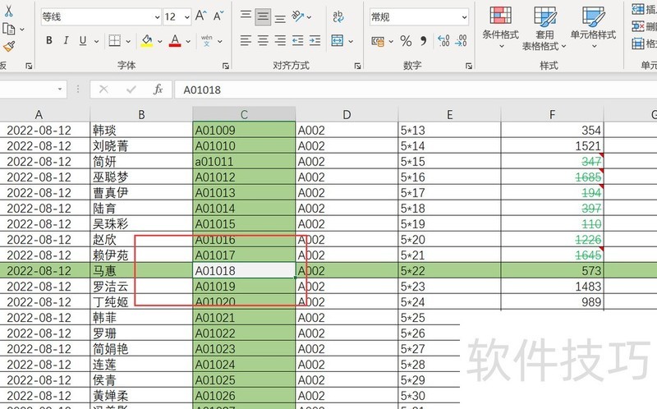
Task: Click Align Left
Action: click(x=246, y=40)
